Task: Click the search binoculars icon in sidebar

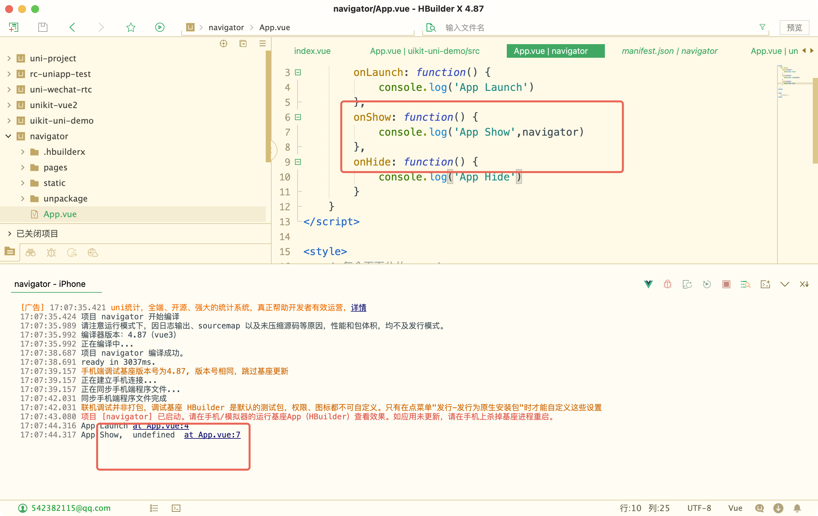Action: pos(31,252)
